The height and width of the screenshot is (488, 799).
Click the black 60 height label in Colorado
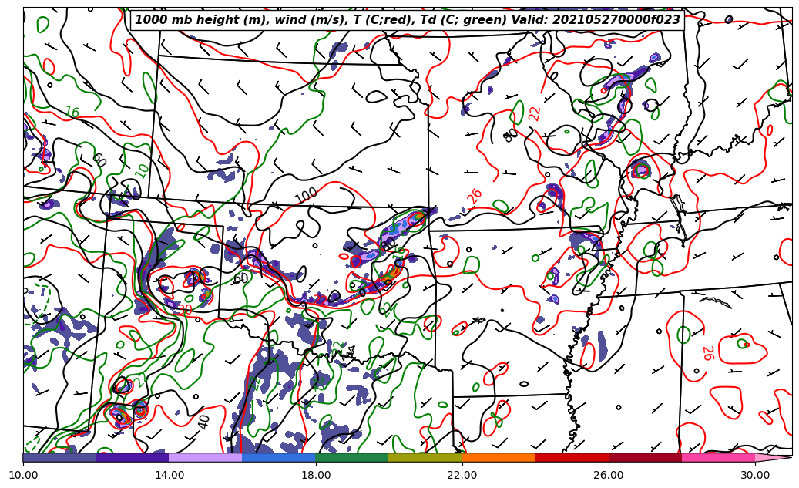[99, 160]
